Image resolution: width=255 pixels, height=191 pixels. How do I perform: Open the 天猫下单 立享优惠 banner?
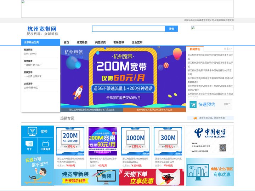click(x=152, y=177)
